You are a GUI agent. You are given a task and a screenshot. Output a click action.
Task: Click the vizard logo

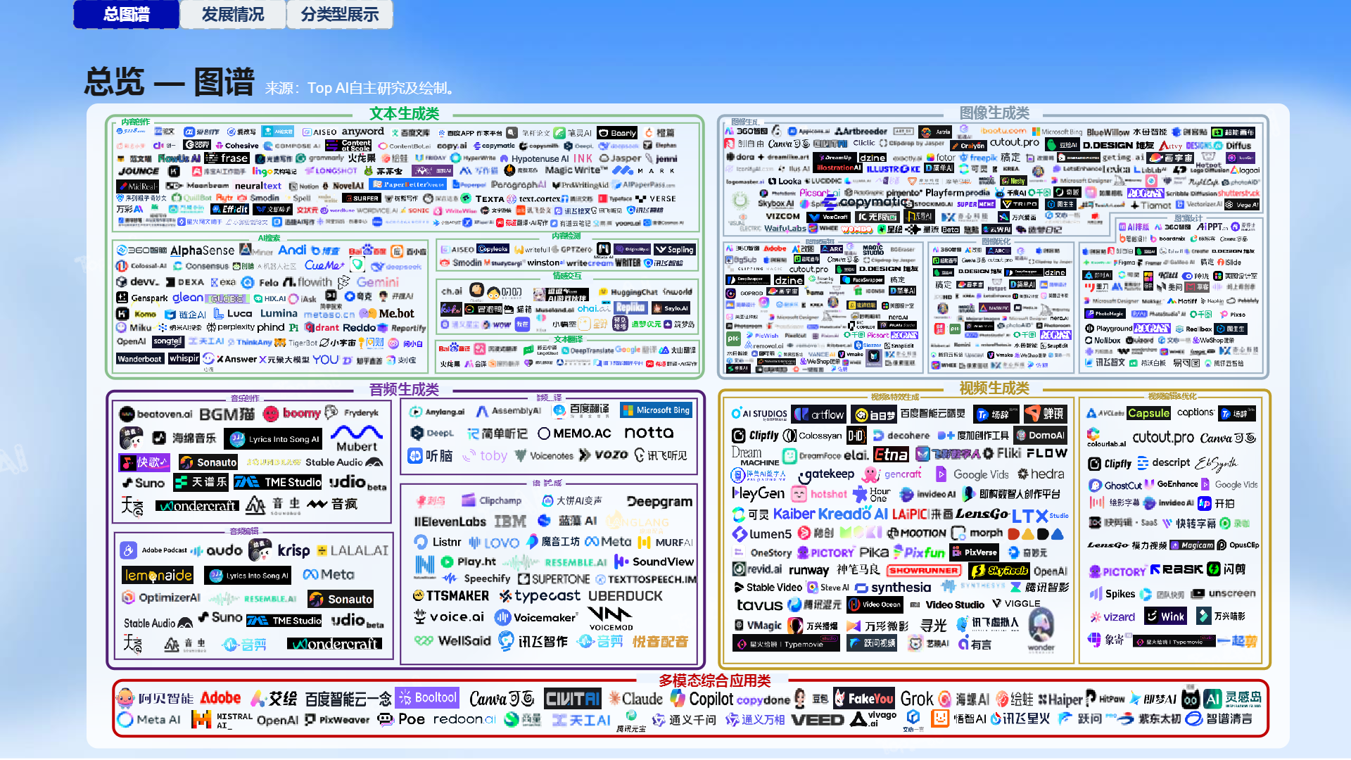click(1112, 617)
